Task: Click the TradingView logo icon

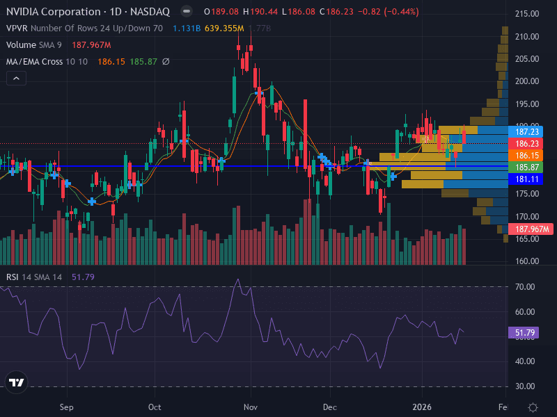Action: click(16, 382)
